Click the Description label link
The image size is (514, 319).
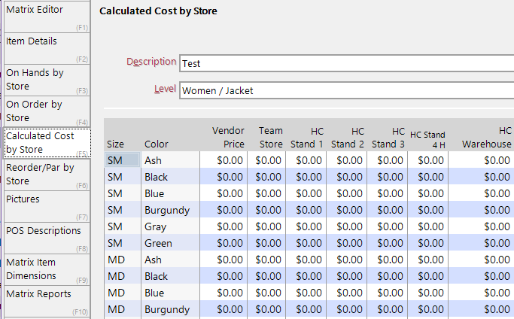(151, 62)
